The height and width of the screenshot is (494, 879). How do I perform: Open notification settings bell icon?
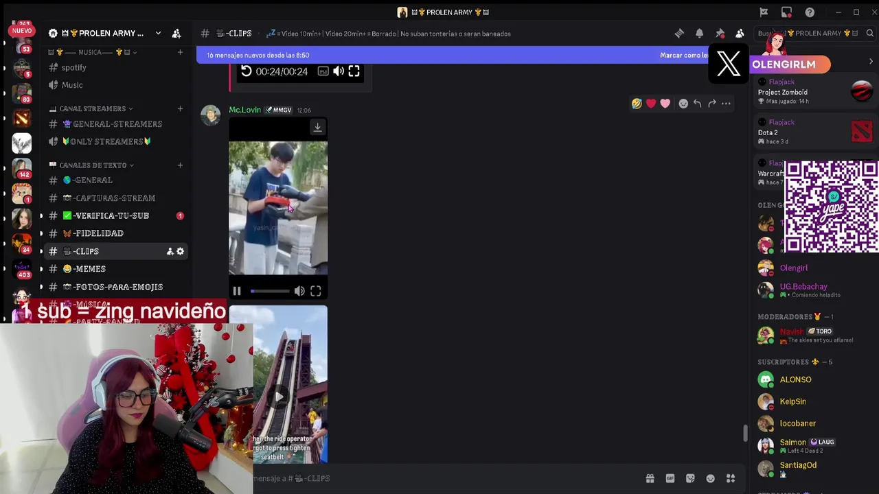699,33
